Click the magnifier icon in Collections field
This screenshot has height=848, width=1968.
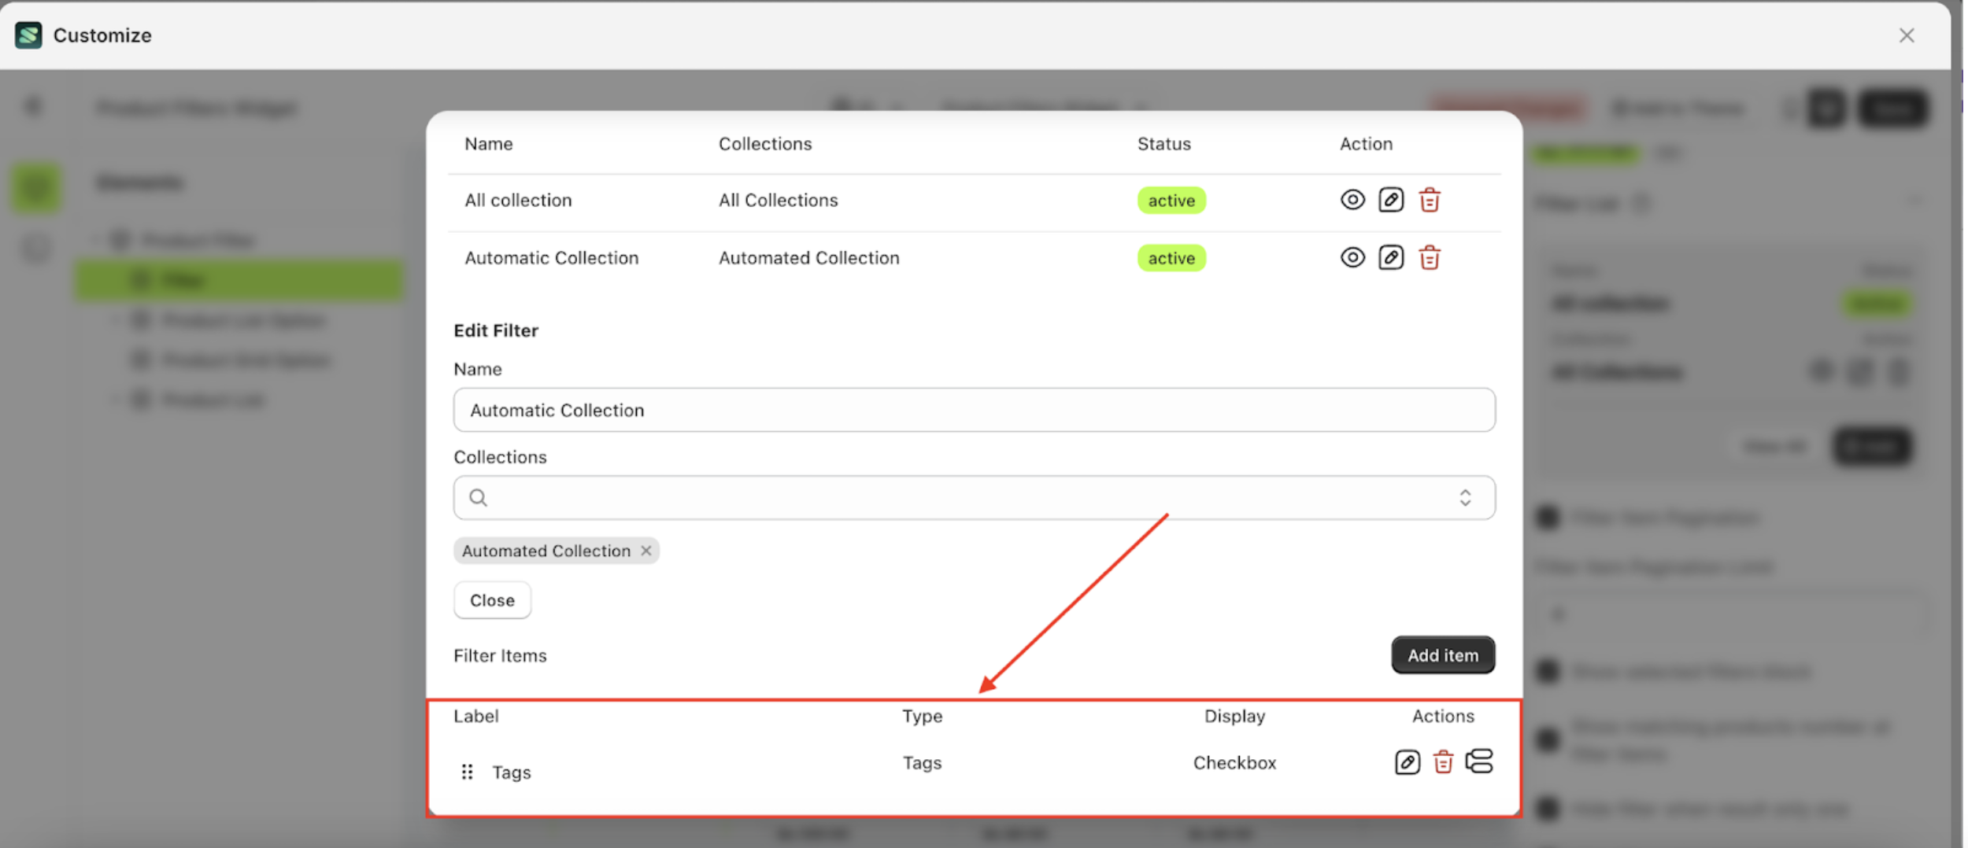coord(479,498)
